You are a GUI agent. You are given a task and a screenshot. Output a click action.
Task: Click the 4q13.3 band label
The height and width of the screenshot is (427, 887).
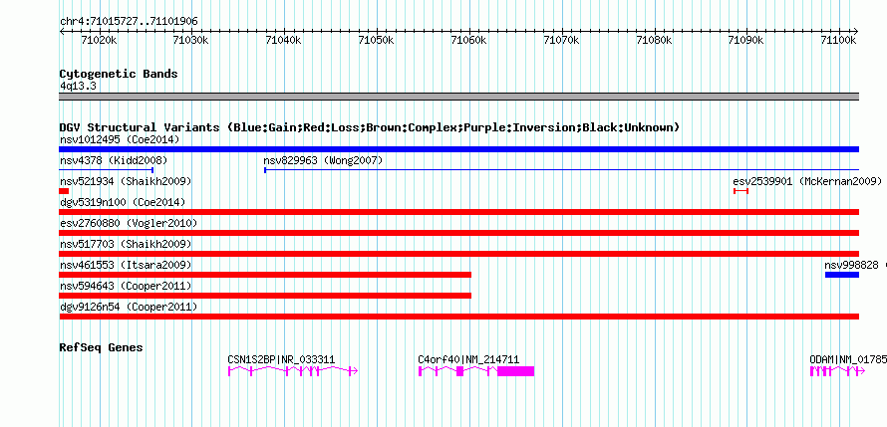pyautogui.click(x=78, y=86)
